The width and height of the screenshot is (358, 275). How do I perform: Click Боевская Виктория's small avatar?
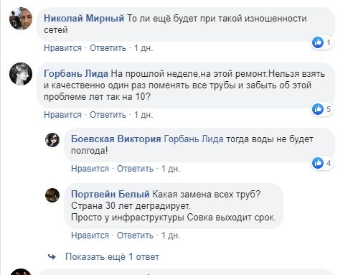click(x=52, y=140)
